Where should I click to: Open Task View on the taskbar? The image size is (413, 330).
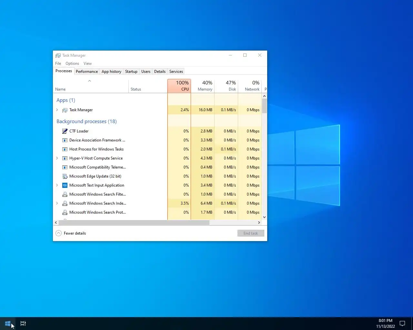[23, 323]
